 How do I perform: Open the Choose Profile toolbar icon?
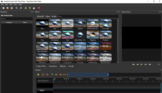(x=30, y=8)
